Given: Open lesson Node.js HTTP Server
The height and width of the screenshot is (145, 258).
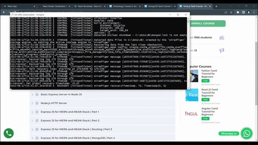Looking at the screenshot, I should click(54, 103).
